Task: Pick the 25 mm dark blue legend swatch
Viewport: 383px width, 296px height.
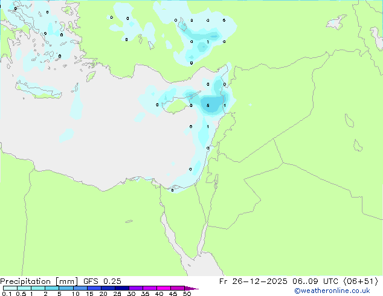Action: tap(121, 288)
